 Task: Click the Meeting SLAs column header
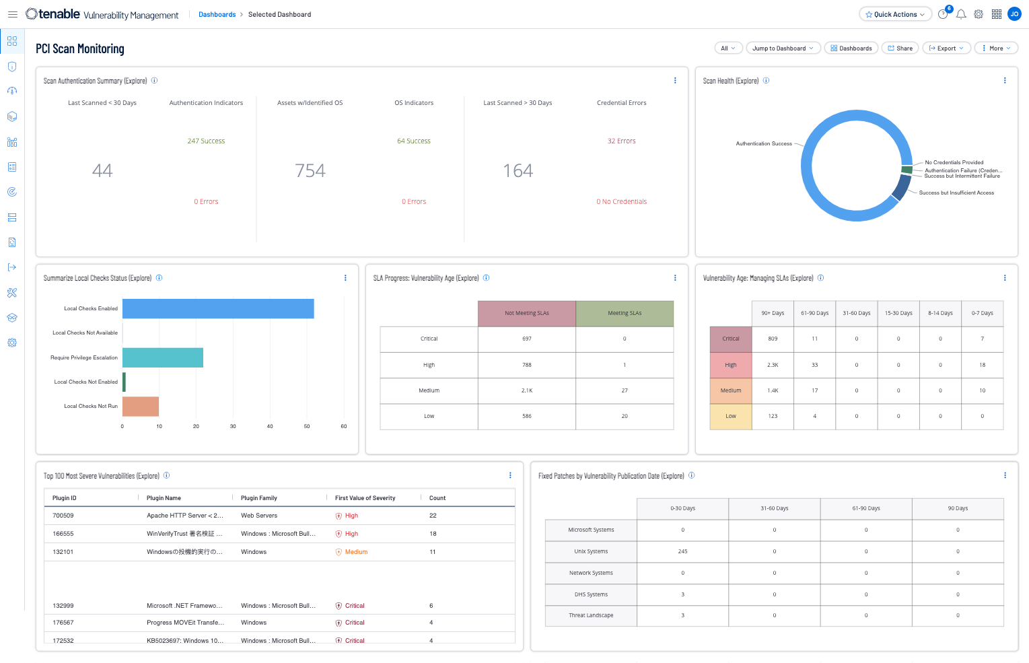pos(625,314)
